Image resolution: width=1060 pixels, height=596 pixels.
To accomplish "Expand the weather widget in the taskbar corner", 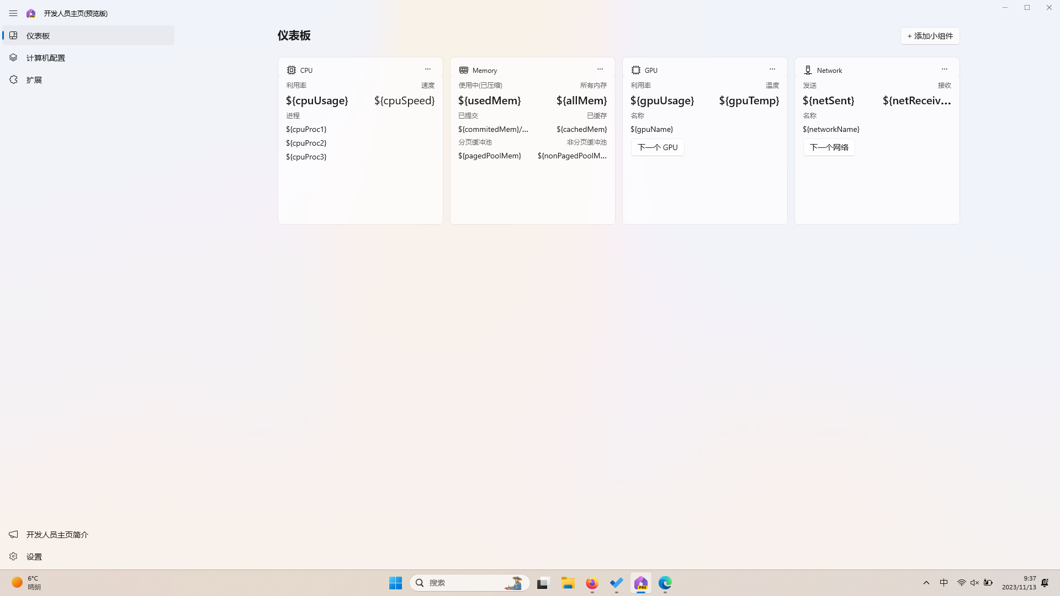I will [x=24, y=582].
